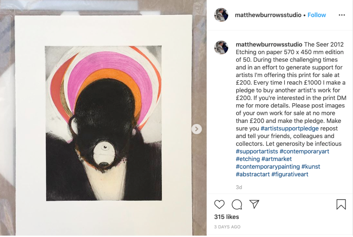The height and width of the screenshot is (237, 353).
Task: Click The Seer etching artwork image
Action: pos(104,123)
